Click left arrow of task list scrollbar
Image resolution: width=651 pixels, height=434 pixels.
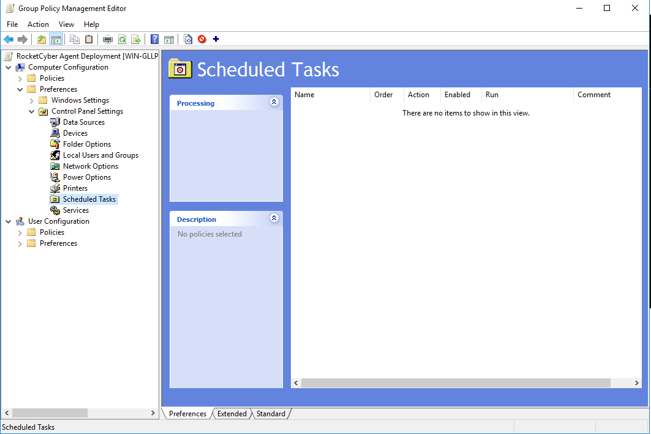(296, 383)
